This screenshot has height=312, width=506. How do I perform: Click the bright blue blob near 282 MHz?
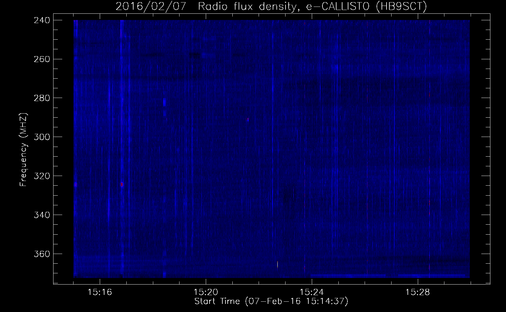coord(164,102)
